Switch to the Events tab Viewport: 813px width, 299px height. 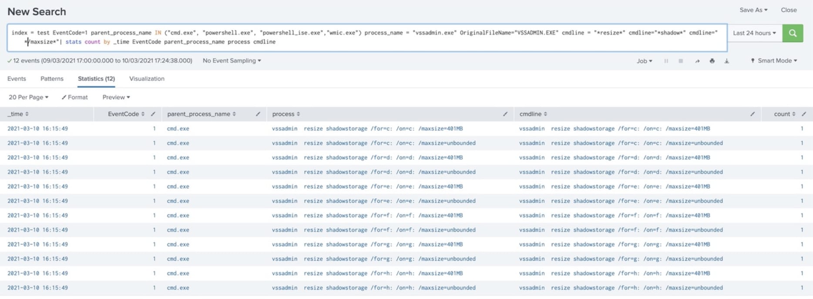pos(17,79)
